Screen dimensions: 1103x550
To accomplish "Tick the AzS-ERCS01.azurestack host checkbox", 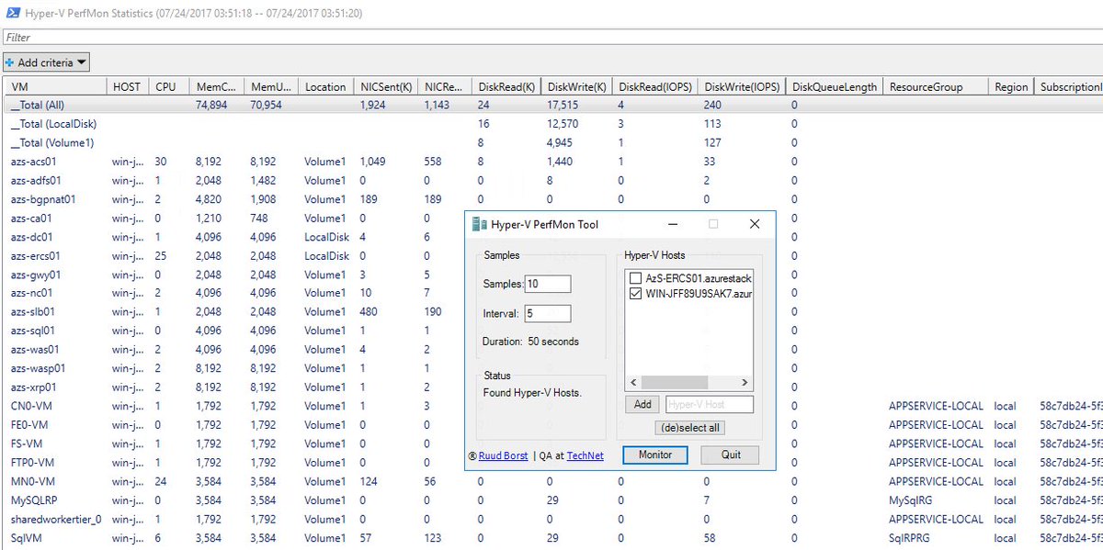I will click(x=636, y=278).
